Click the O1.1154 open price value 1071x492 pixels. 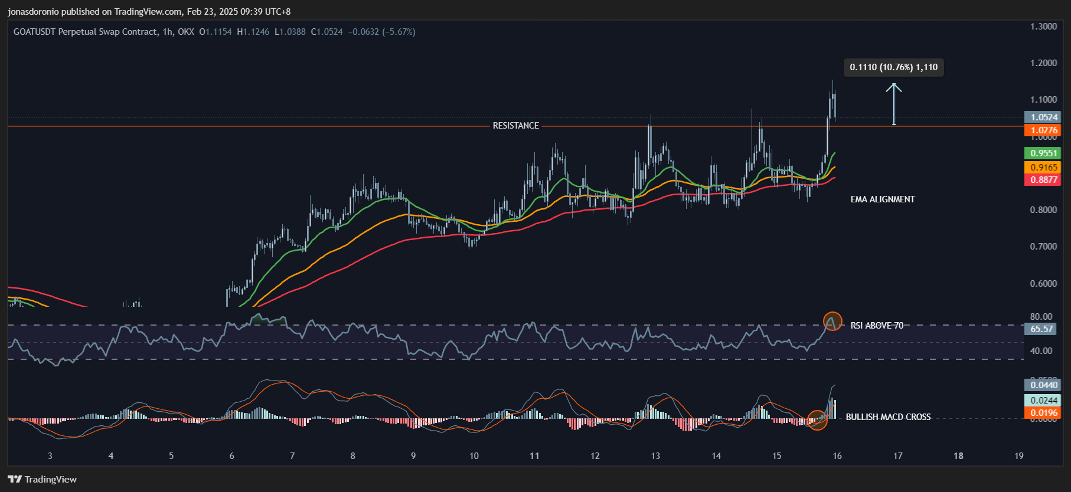pos(215,32)
